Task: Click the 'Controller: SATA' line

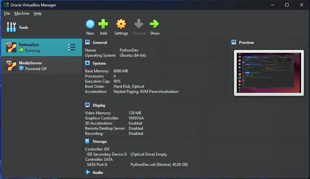Action: (x=99, y=159)
